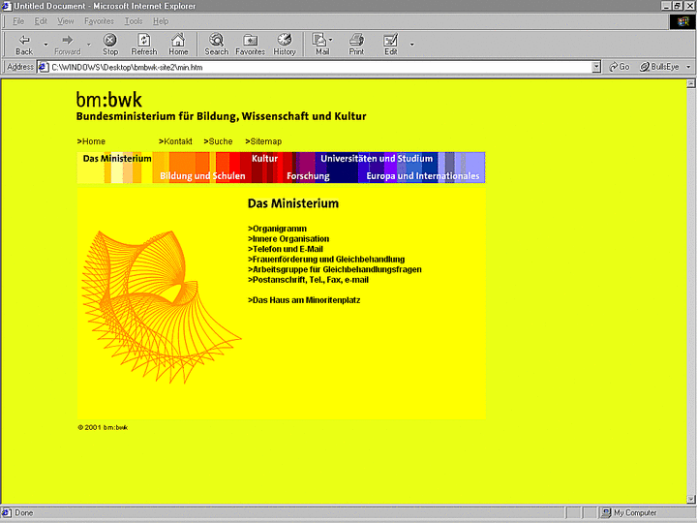Open the Mail toolbar button
Image resolution: width=697 pixels, height=523 pixels.
point(321,45)
